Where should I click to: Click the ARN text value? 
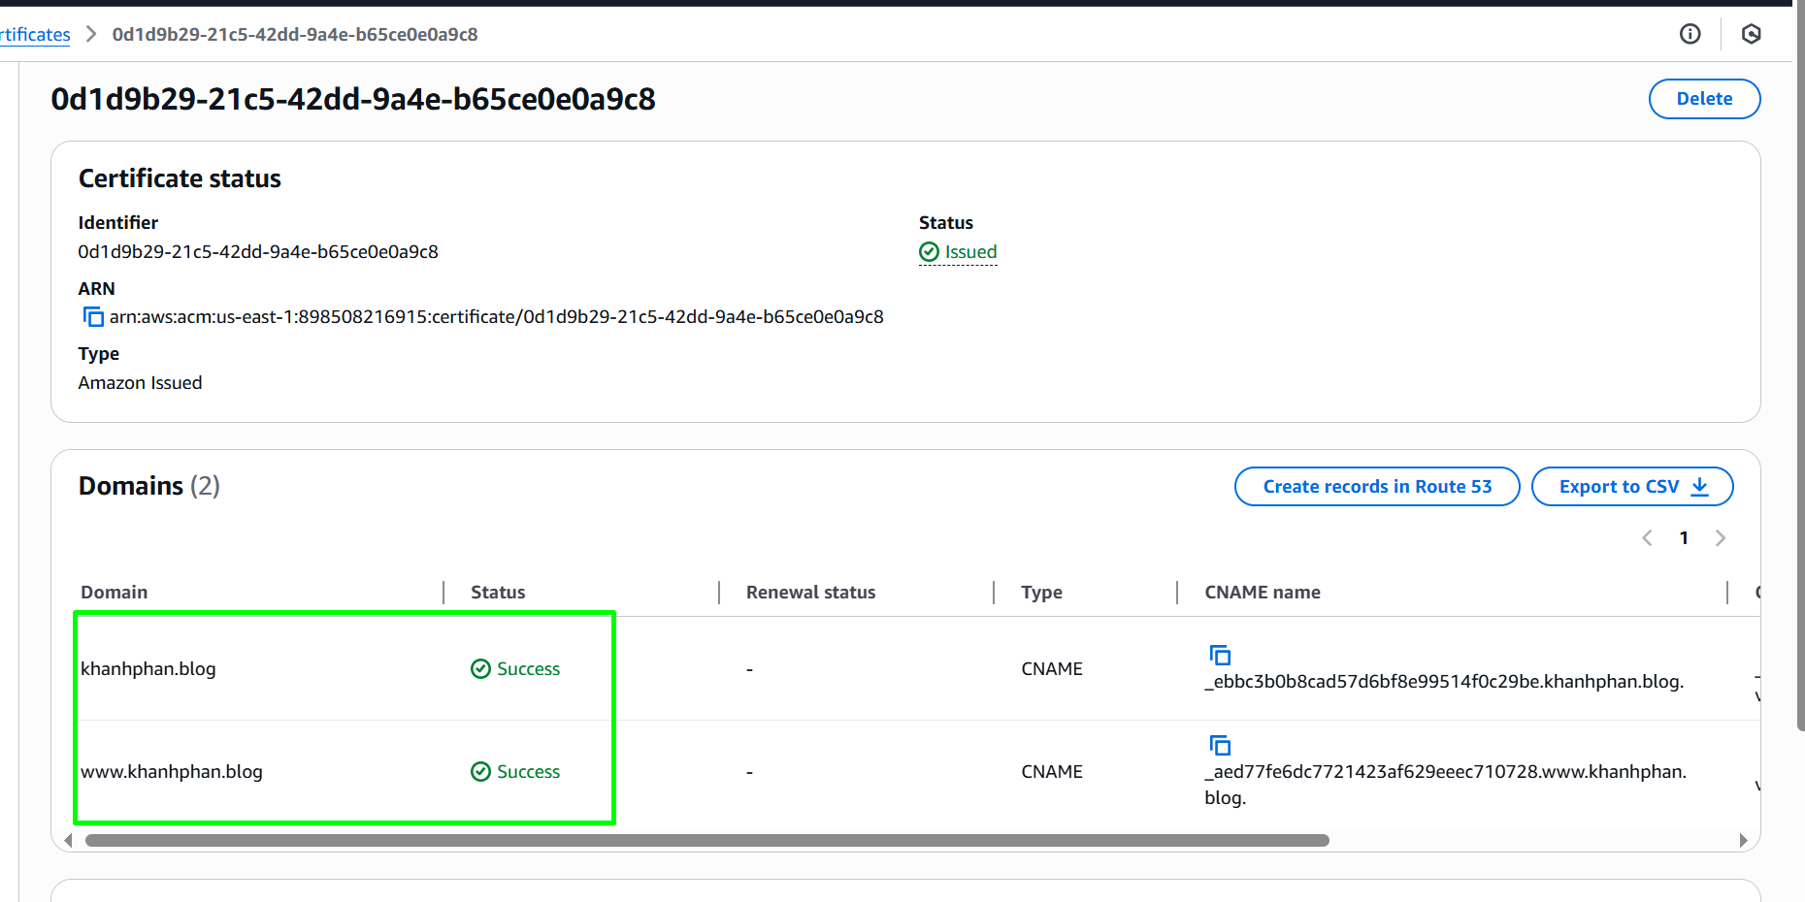[x=496, y=317]
